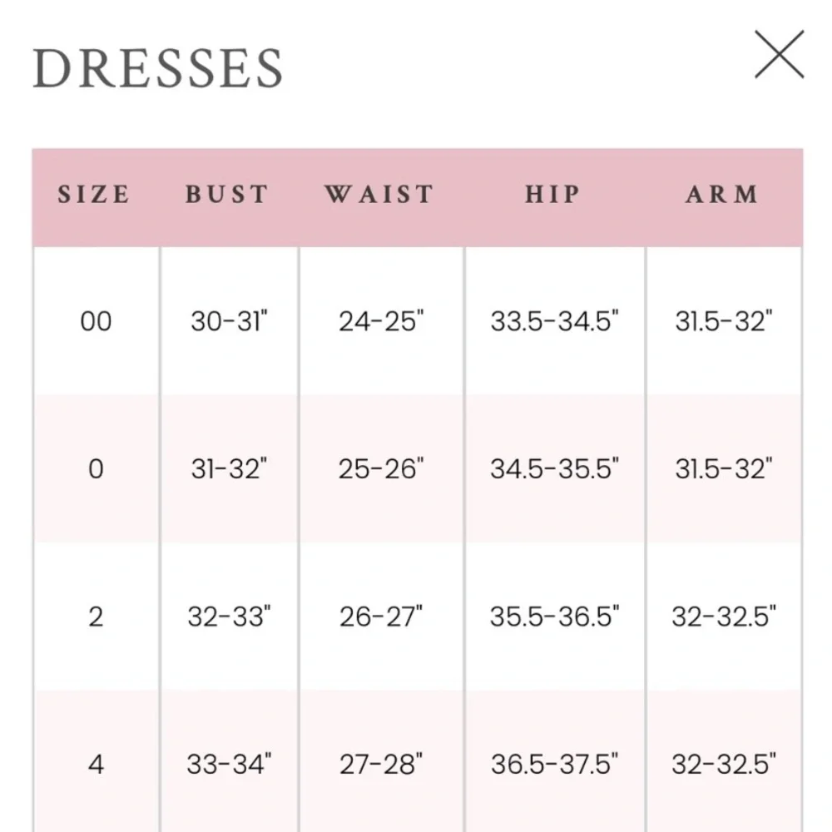Click hip measurement 33.5-34.5"

coord(554,321)
